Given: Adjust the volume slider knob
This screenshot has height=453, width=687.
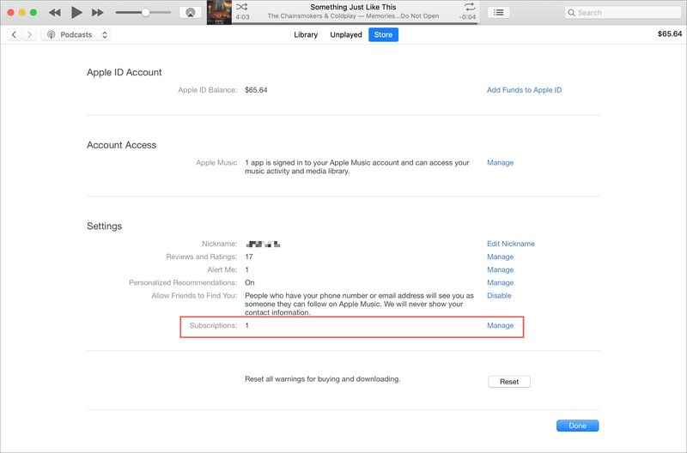Looking at the screenshot, I should tap(145, 13).
